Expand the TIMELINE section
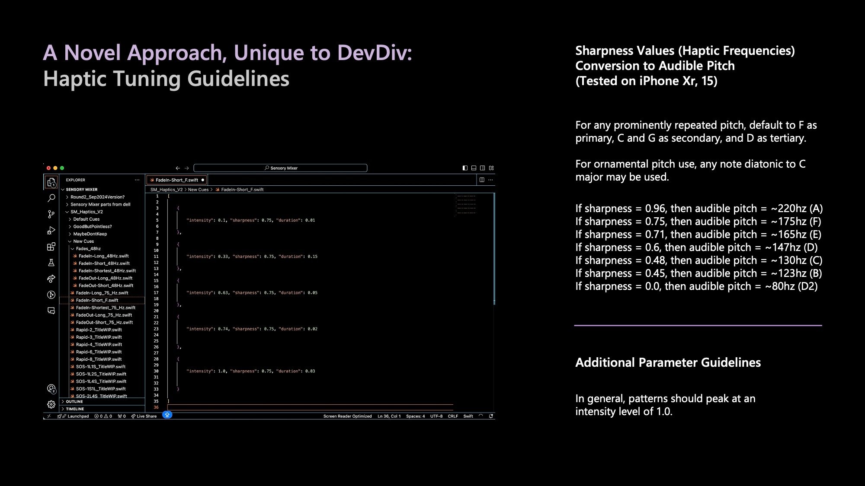Screen dimensions: 865x486 102,409
